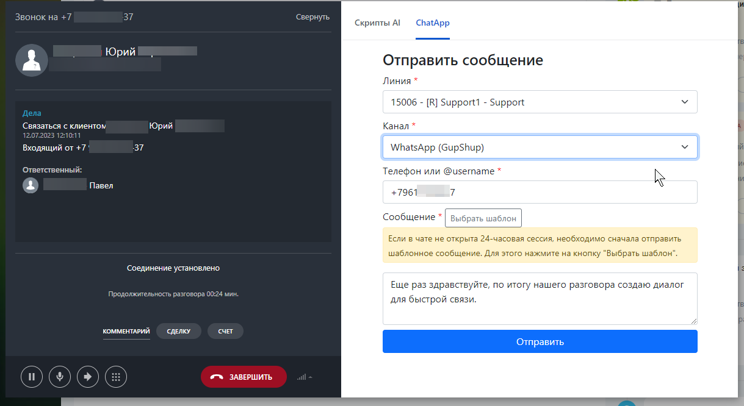This screenshot has width=744, height=406.
Task: Select the ChatApp tab
Action: click(433, 23)
